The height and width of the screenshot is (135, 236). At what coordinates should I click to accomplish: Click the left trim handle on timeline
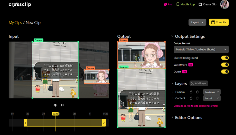(25, 123)
